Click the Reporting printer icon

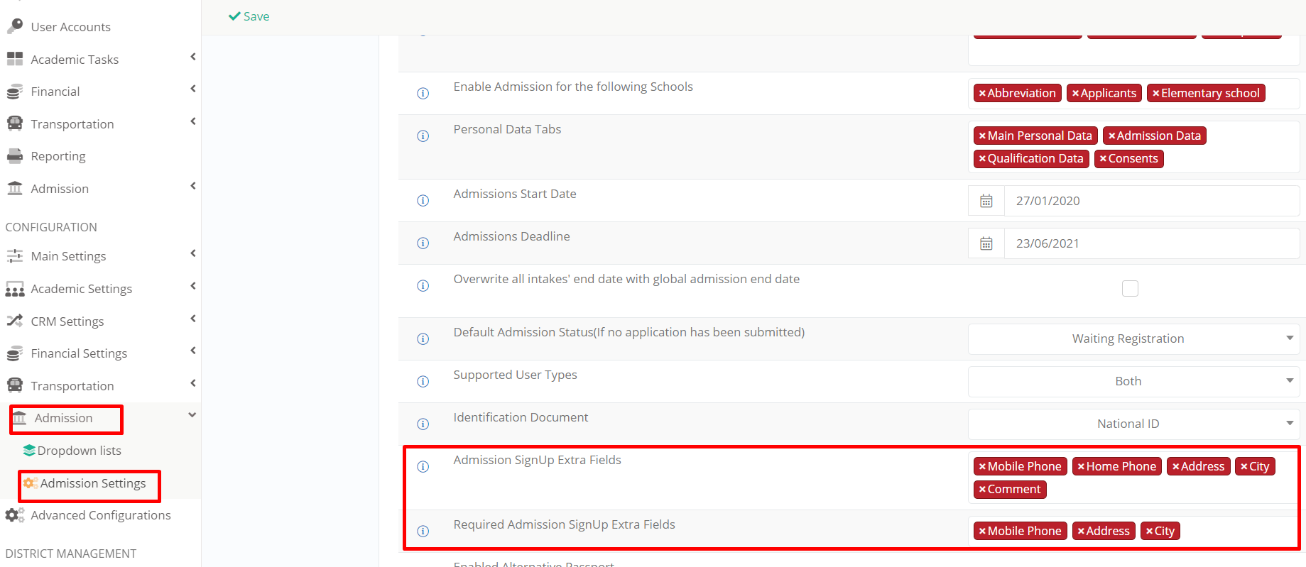coord(15,156)
